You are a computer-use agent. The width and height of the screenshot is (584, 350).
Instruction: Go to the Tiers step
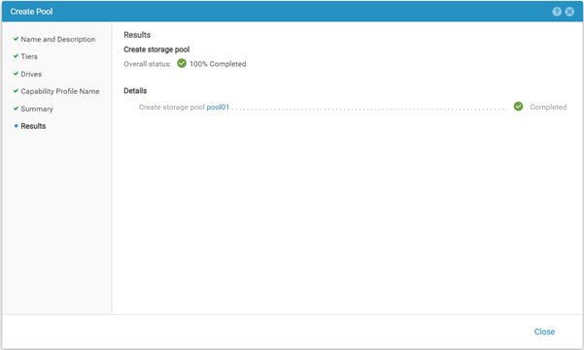[x=29, y=56]
